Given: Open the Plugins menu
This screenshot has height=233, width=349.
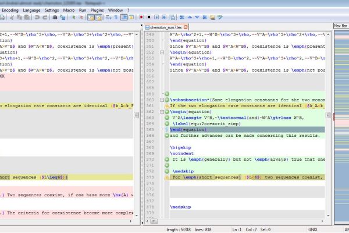Looking at the screenshot, I should [x=97, y=10].
